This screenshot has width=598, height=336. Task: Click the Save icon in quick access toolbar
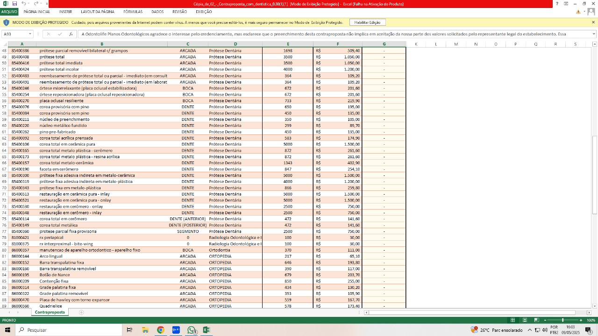coord(14,4)
